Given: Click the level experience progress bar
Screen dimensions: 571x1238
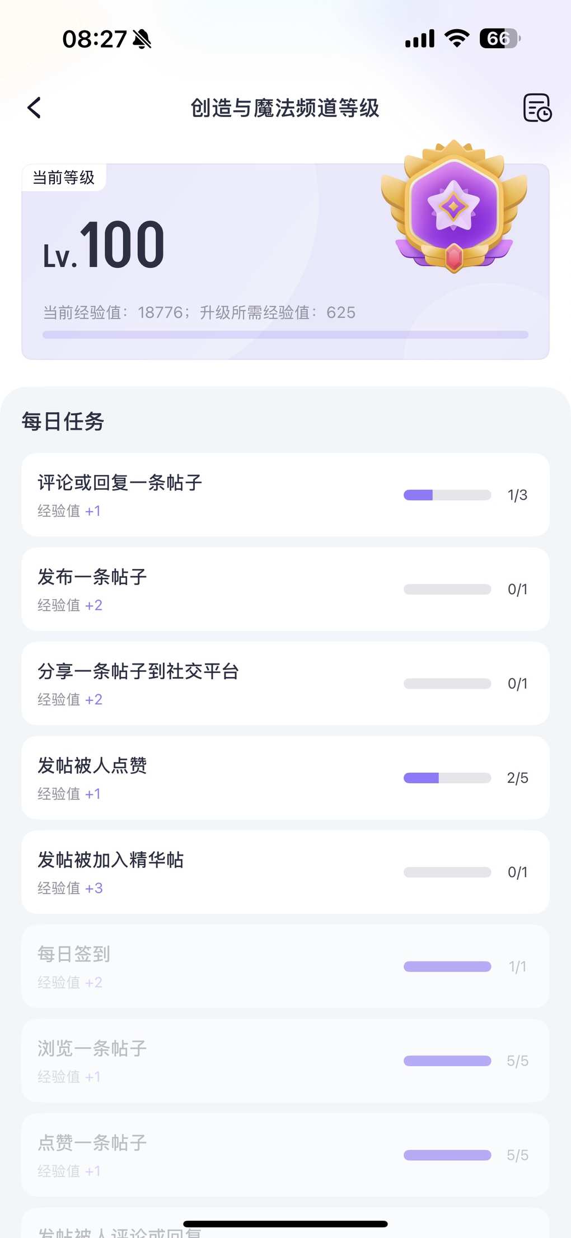Looking at the screenshot, I should [285, 335].
